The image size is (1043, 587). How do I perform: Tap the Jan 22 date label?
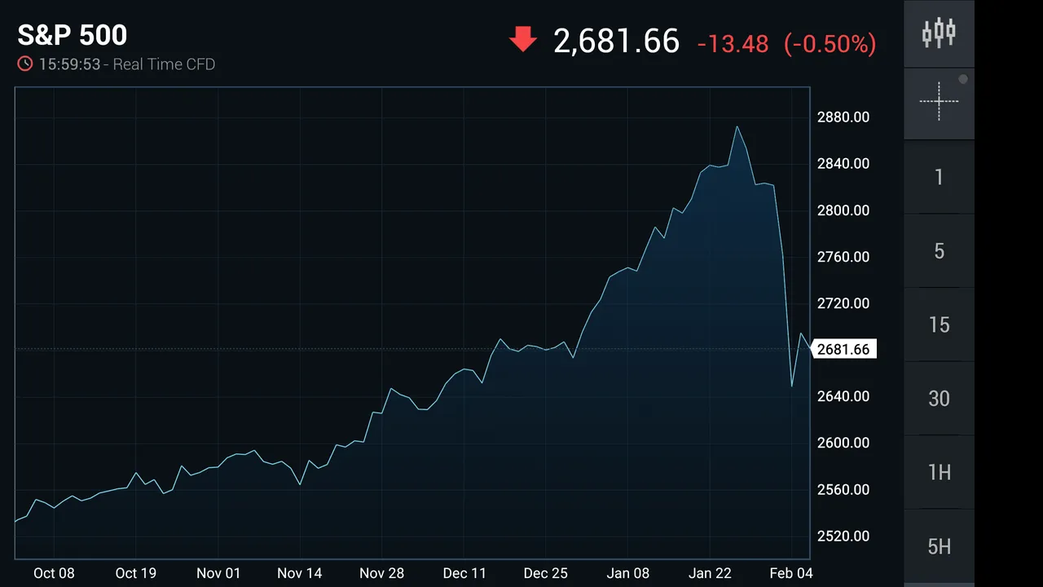click(x=711, y=573)
